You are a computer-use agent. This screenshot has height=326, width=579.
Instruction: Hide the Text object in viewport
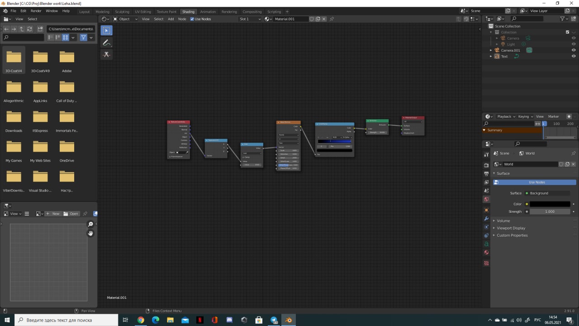[574, 57]
